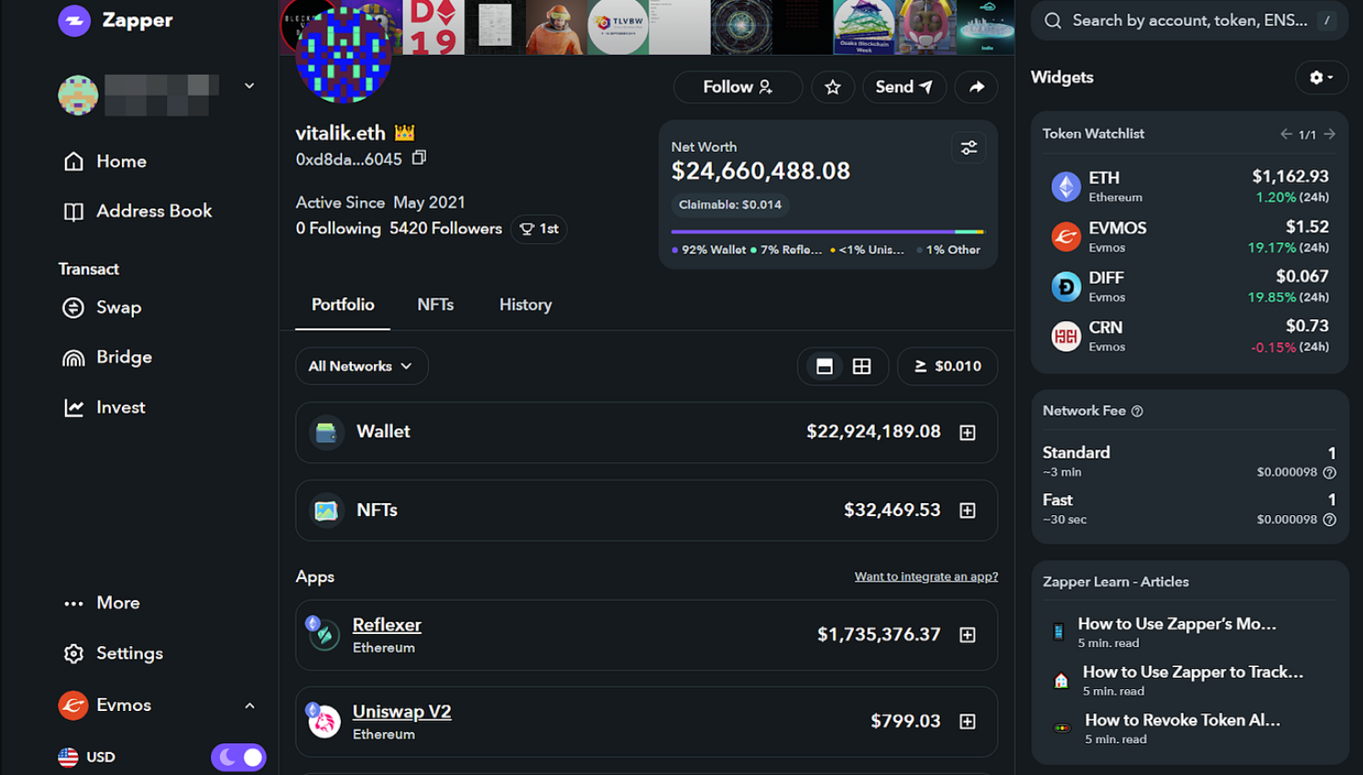Go to Bridge
1363x775 pixels.
107,358
